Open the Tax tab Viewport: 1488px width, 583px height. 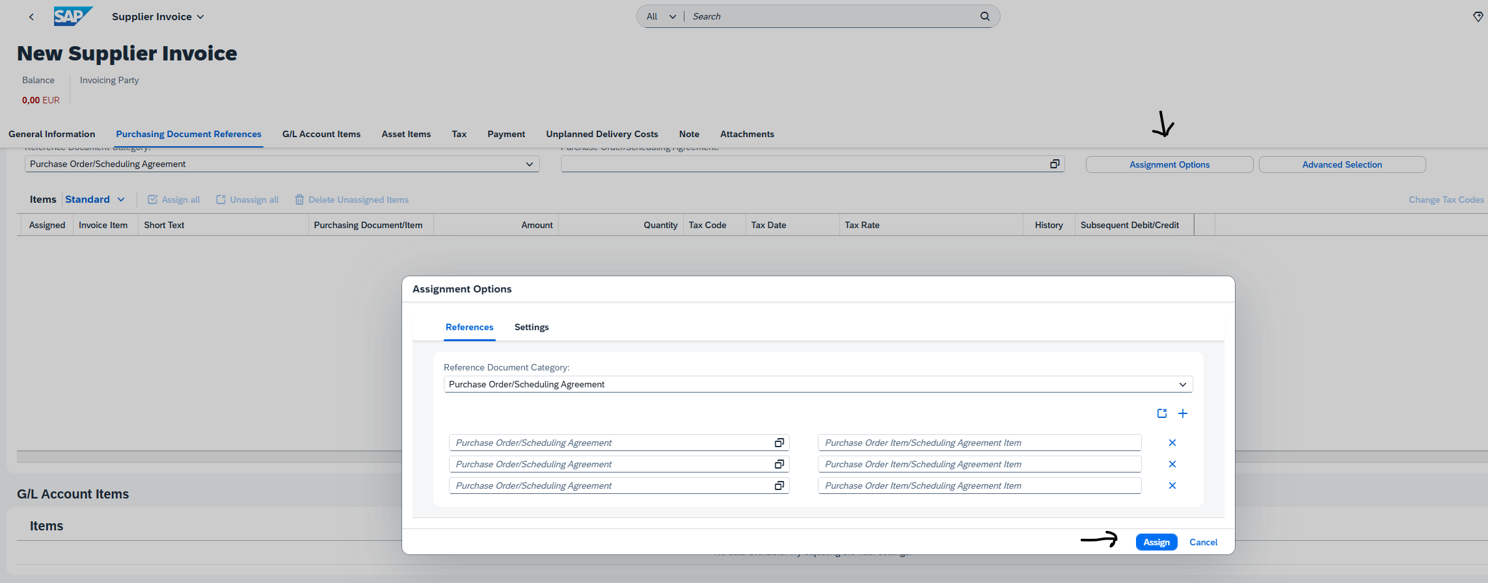pos(459,134)
